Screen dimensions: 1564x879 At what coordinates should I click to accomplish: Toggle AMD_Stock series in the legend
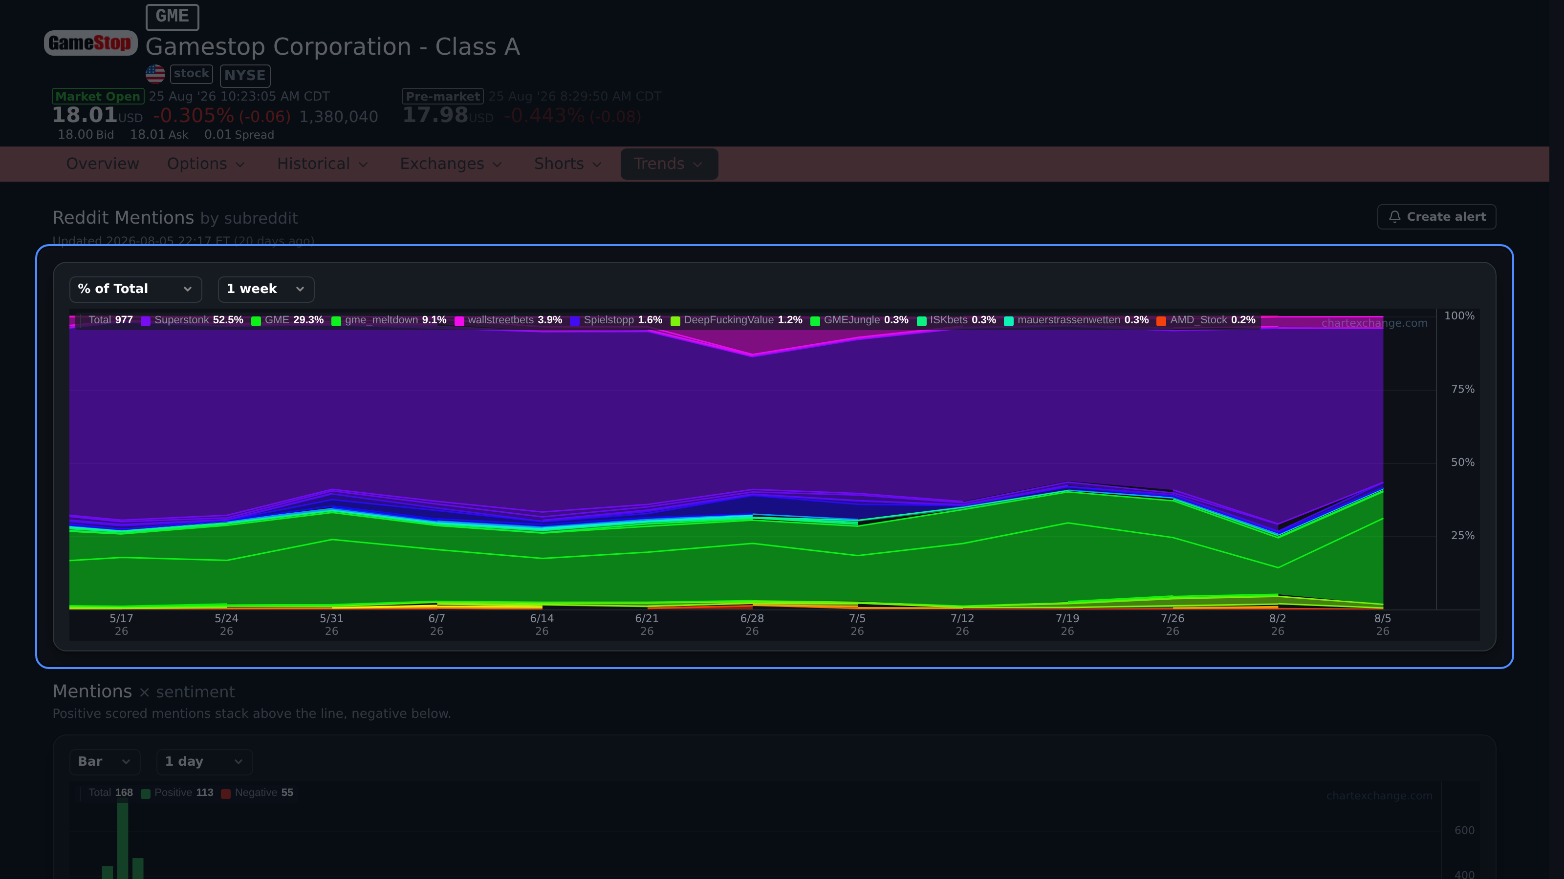click(1206, 320)
